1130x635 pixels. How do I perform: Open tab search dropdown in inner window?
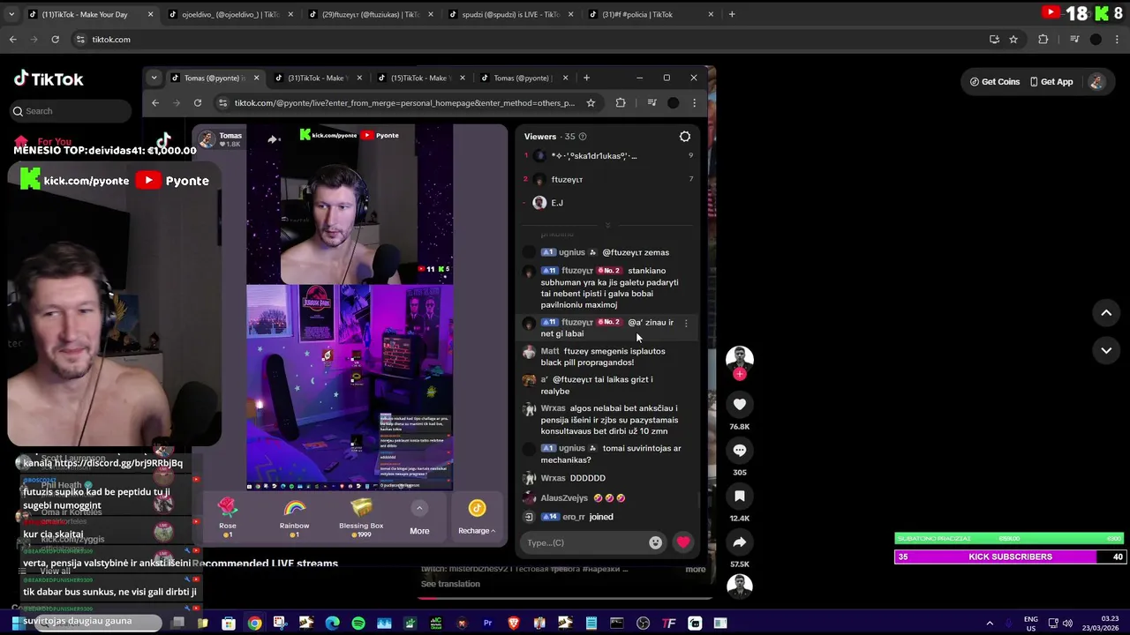point(154,78)
